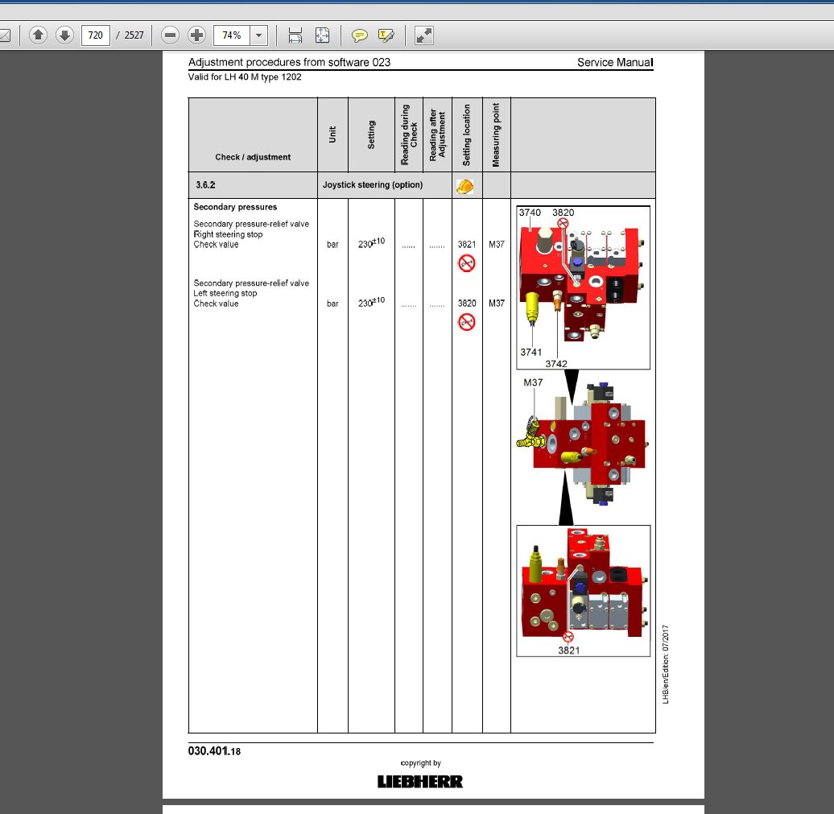
Task: Click setting location number 3821 in table
Action: 466,244
